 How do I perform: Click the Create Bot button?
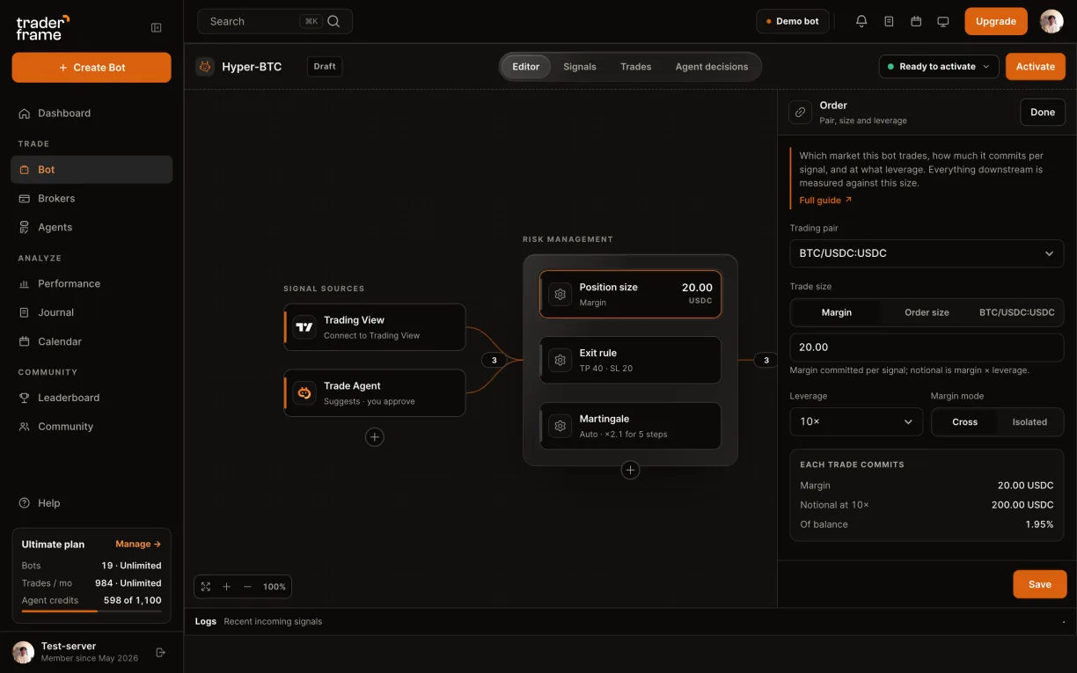click(92, 68)
